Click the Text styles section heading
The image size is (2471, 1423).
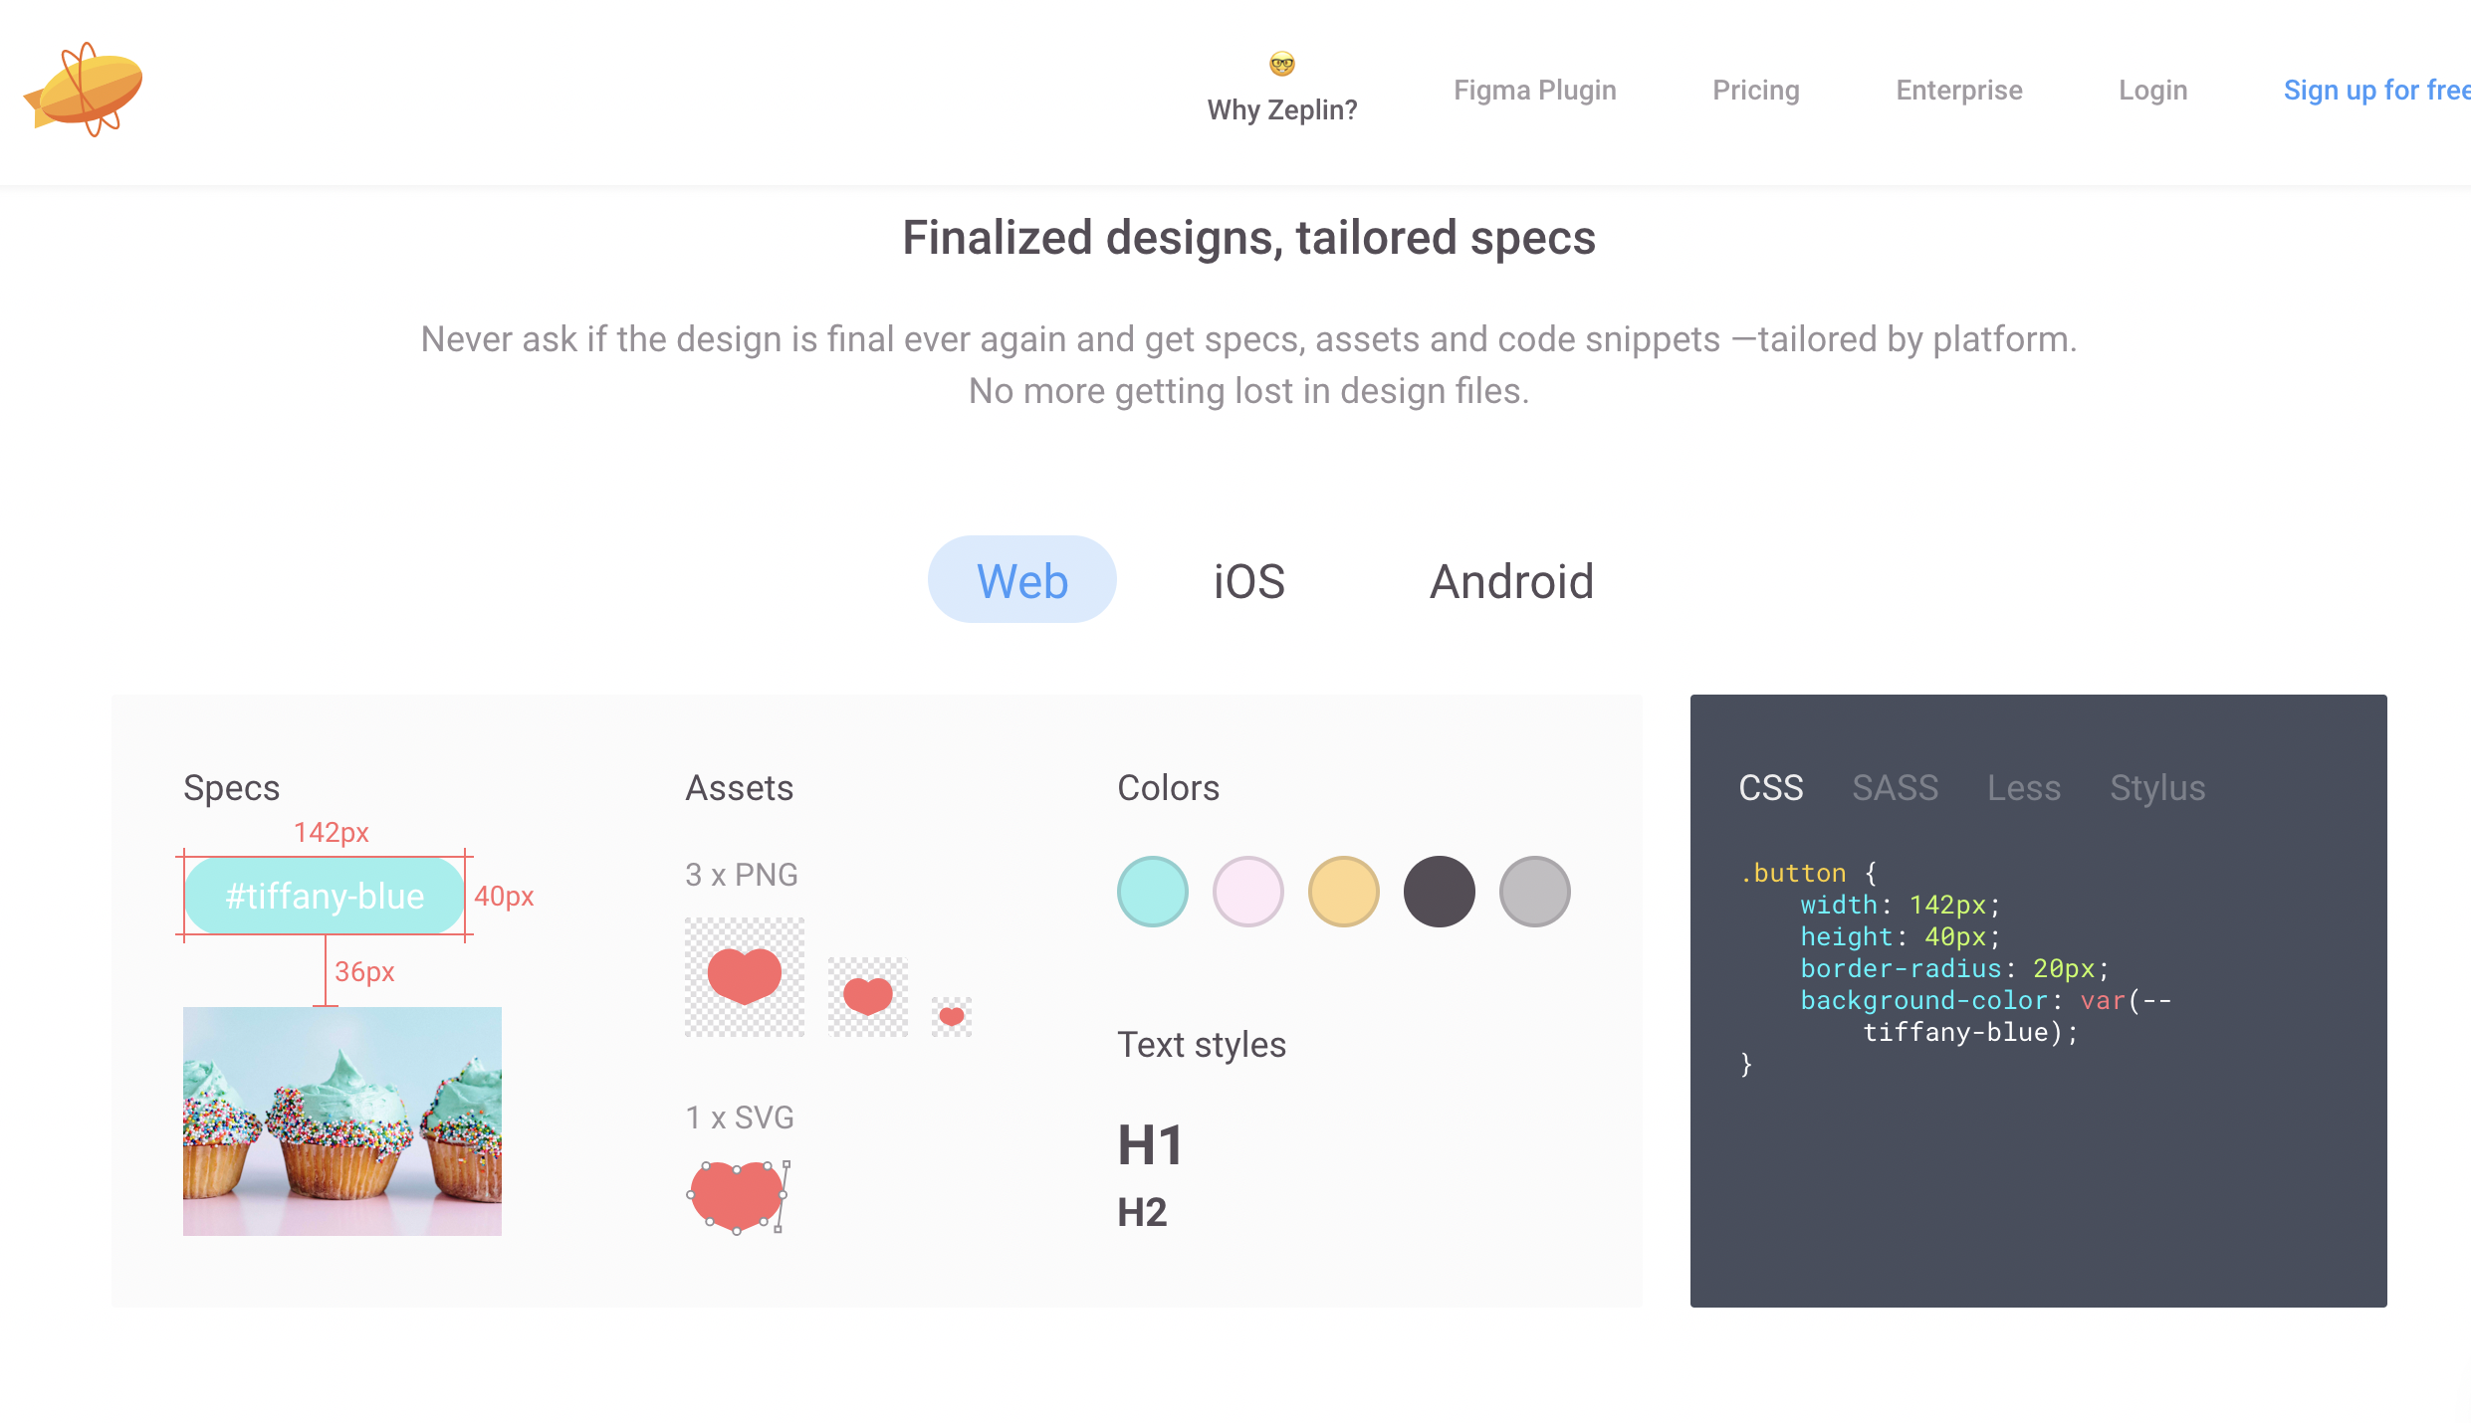click(1202, 1045)
